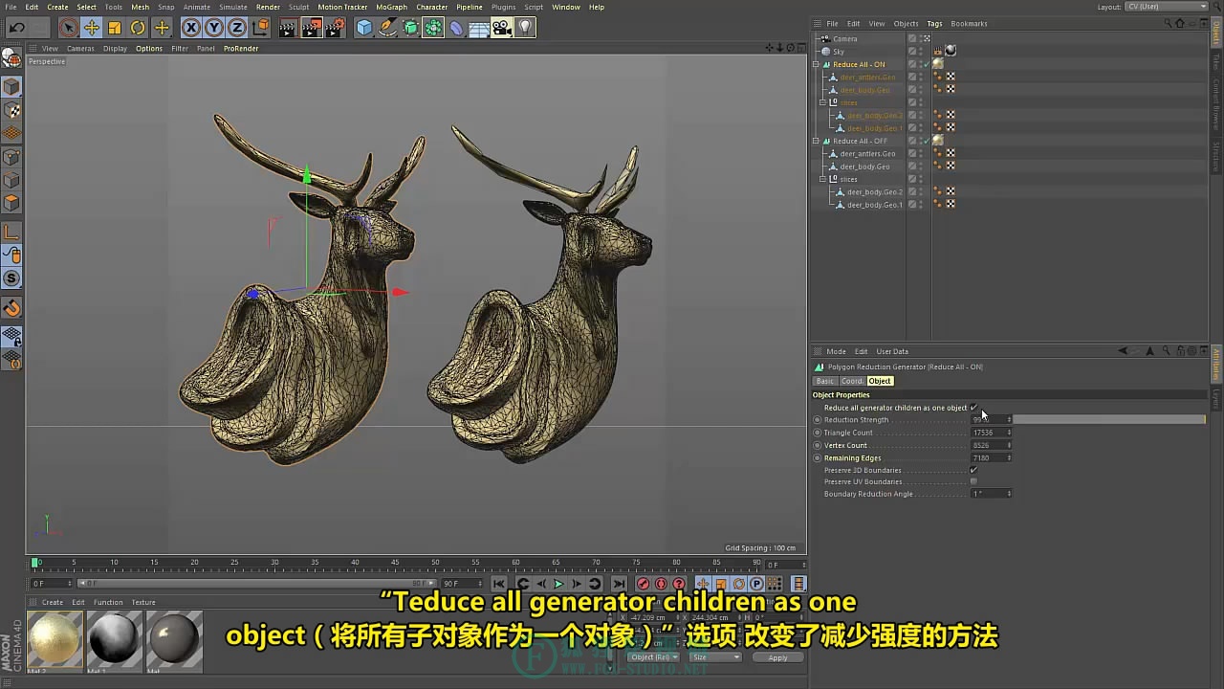Image resolution: width=1224 pixels, height=689 pixels.
Task: Open the Cameras viewport menu
Action: click(x=80, y=49)
